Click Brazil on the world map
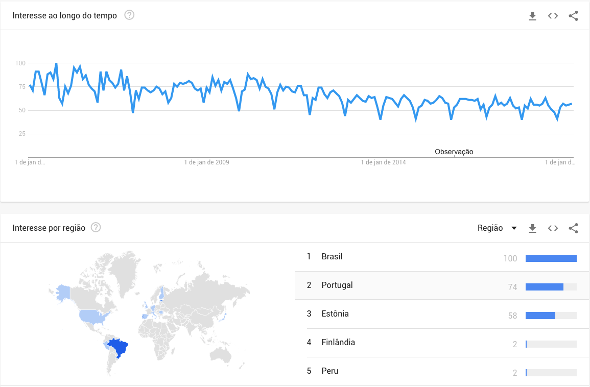The width and height of the screenshot is (590, 387). (119, 347)
